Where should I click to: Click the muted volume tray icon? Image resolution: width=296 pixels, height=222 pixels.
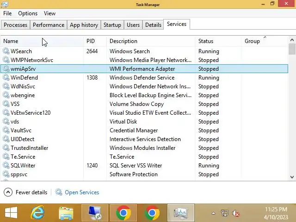coord(236,213)
